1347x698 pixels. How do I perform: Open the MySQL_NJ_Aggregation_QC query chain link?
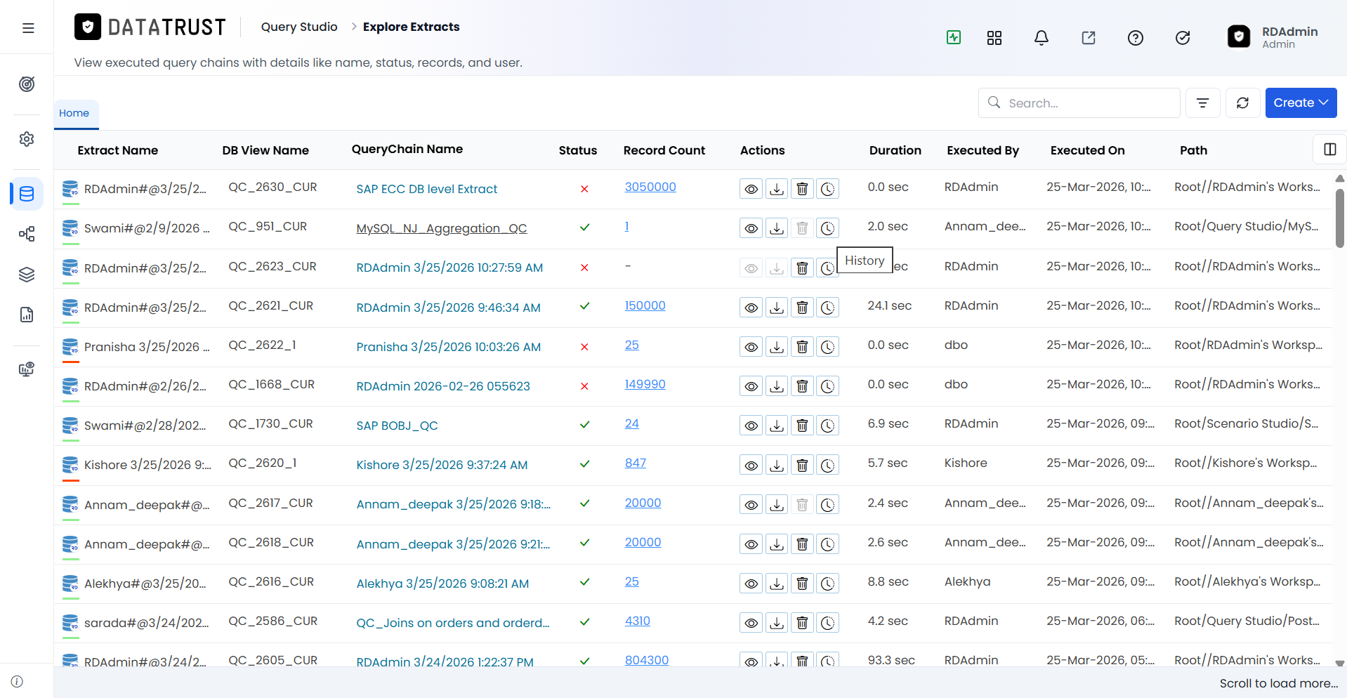point(442,228)
